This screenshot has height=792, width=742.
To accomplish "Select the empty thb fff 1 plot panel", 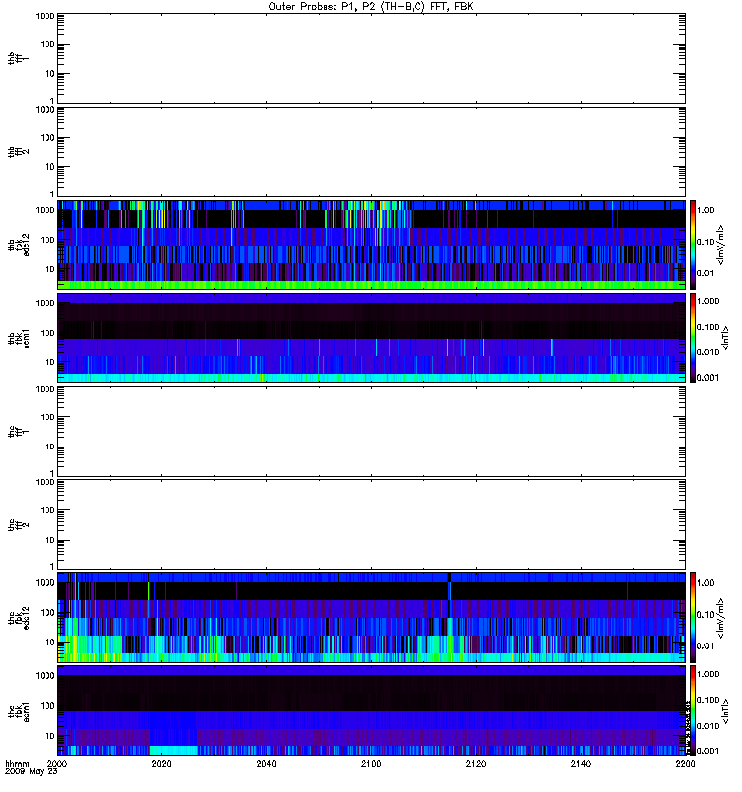I will [x=372, y=58].
